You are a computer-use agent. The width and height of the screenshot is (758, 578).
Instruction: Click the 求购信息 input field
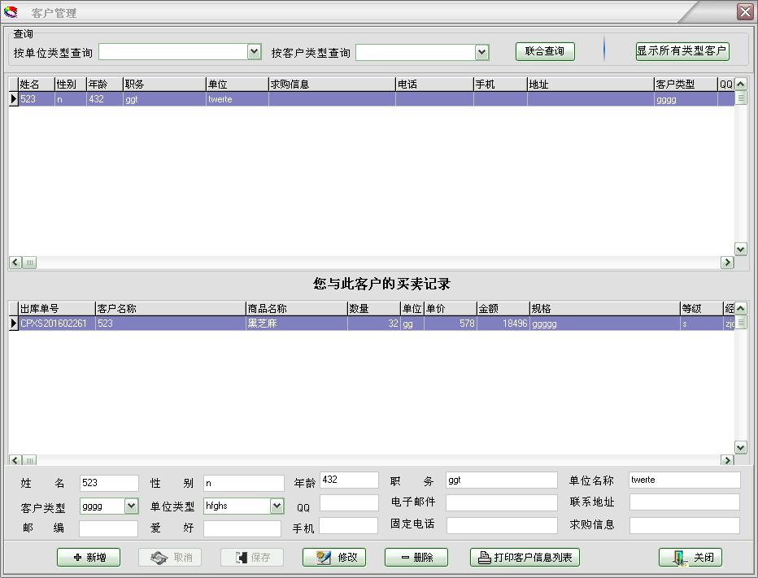tap(684, 525)
